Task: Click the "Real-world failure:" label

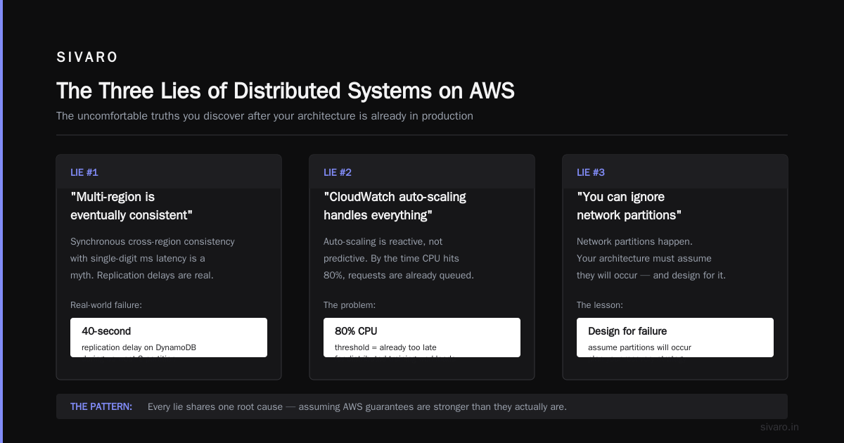Action: pyautogui.click(x=106, y=305)
